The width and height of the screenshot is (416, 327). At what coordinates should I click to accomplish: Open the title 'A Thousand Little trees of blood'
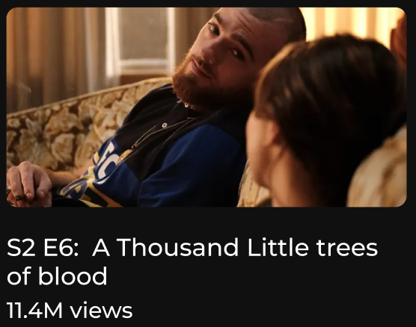coord(192,261)
